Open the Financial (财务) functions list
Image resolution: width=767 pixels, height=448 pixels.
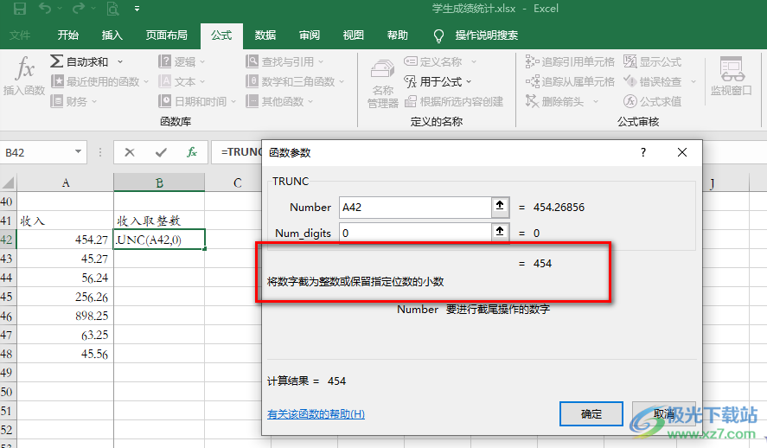coord(74,102)
